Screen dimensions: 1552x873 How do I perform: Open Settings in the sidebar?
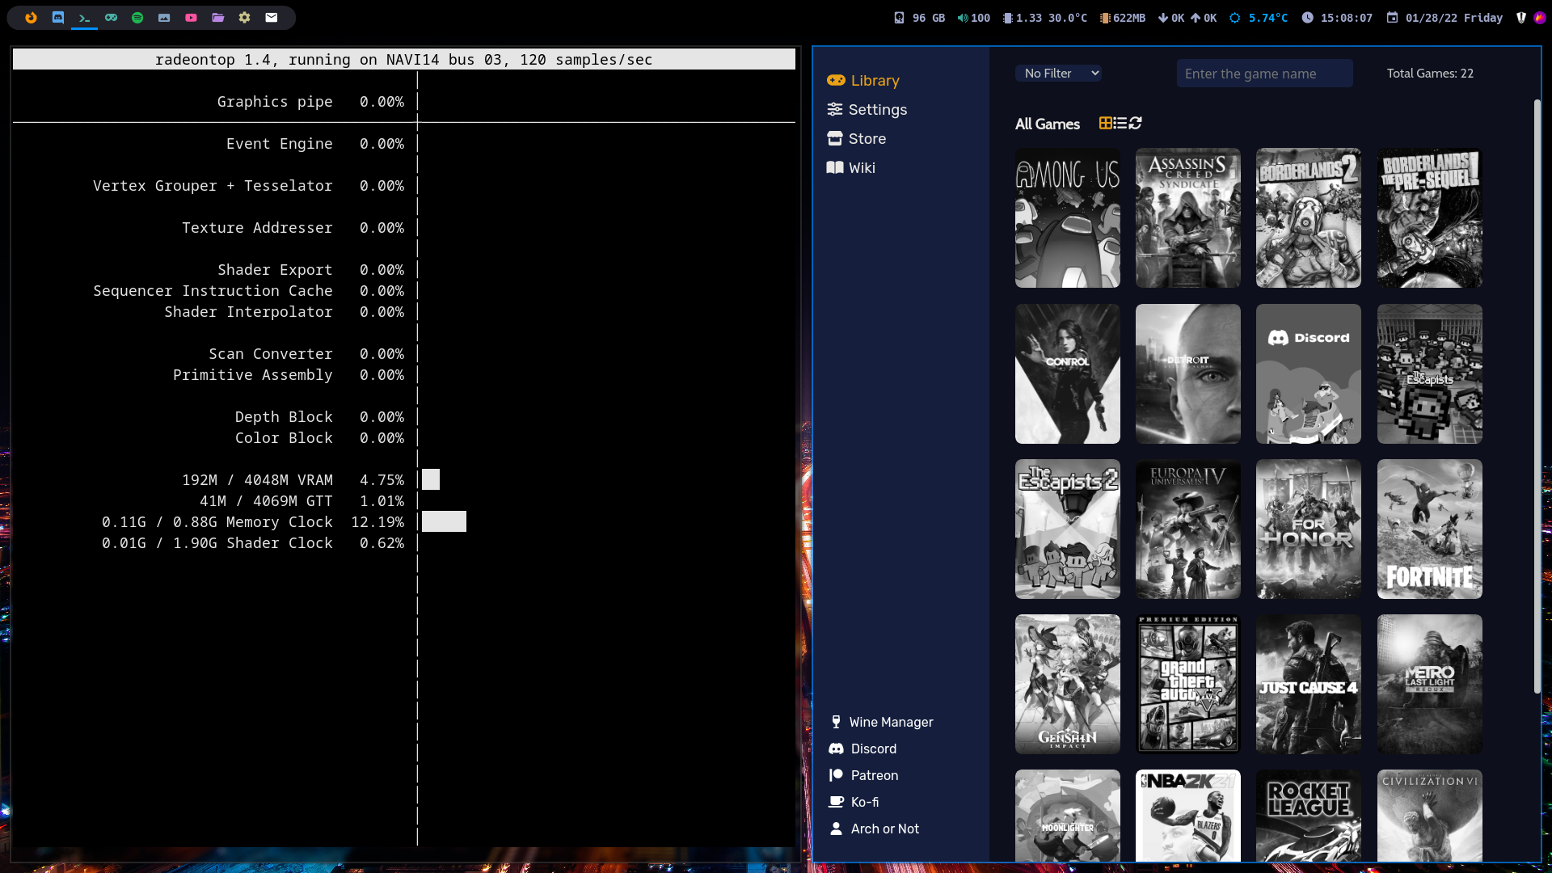click(877, 110)
